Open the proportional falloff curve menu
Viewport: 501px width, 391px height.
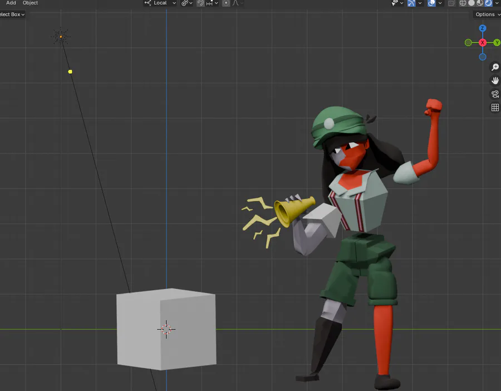[x=237, y=3]
